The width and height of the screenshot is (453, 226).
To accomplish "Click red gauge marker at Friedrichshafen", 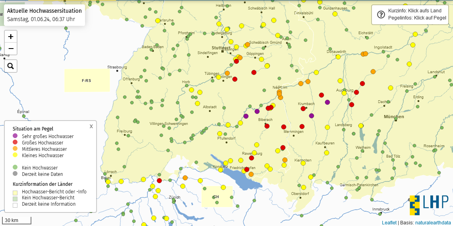I will pos(247,169).
